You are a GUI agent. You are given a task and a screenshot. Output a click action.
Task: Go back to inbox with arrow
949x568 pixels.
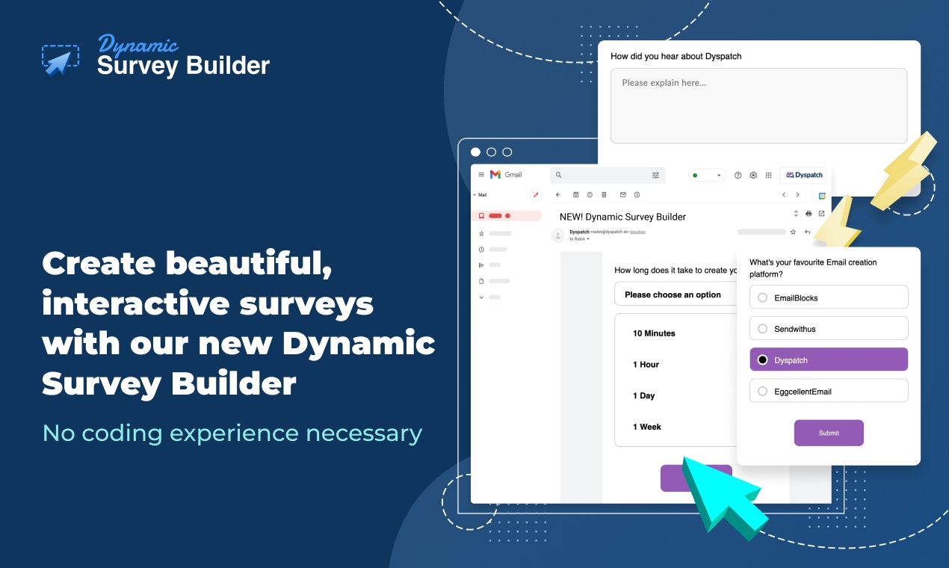coord(558,195)
